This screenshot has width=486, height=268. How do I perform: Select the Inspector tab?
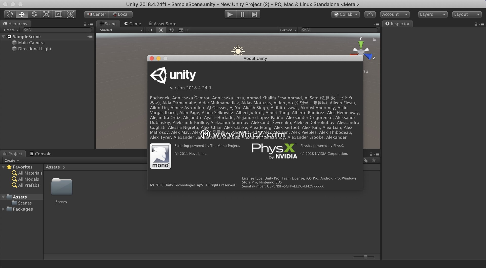(397, 24)
